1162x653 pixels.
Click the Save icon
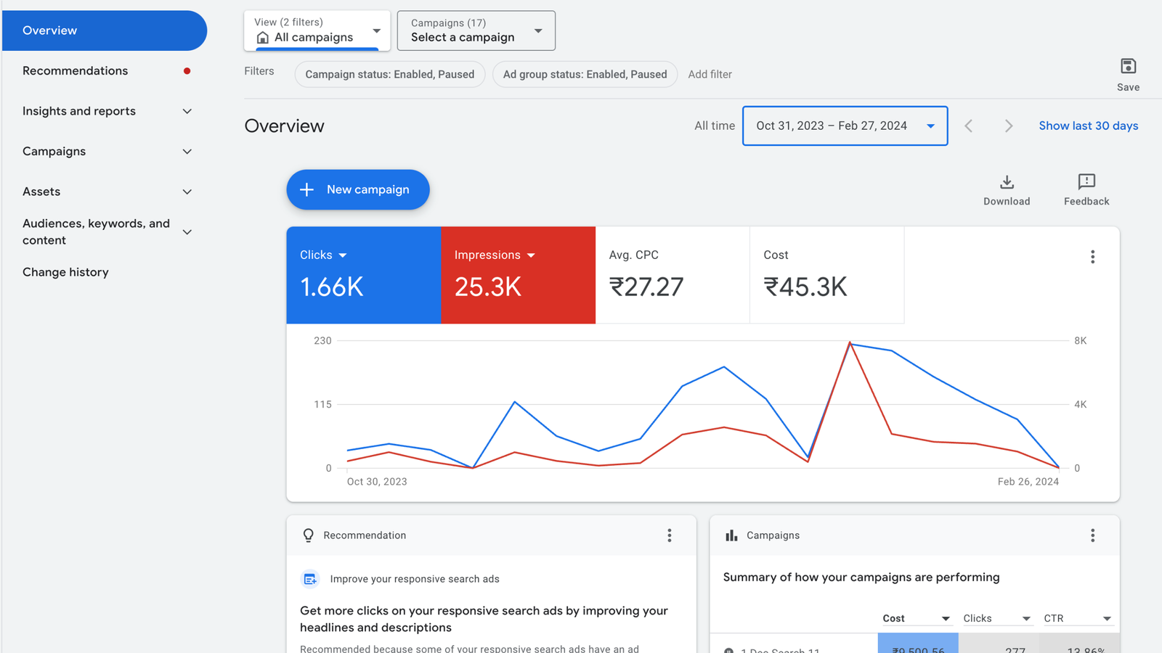(1127, 67)
